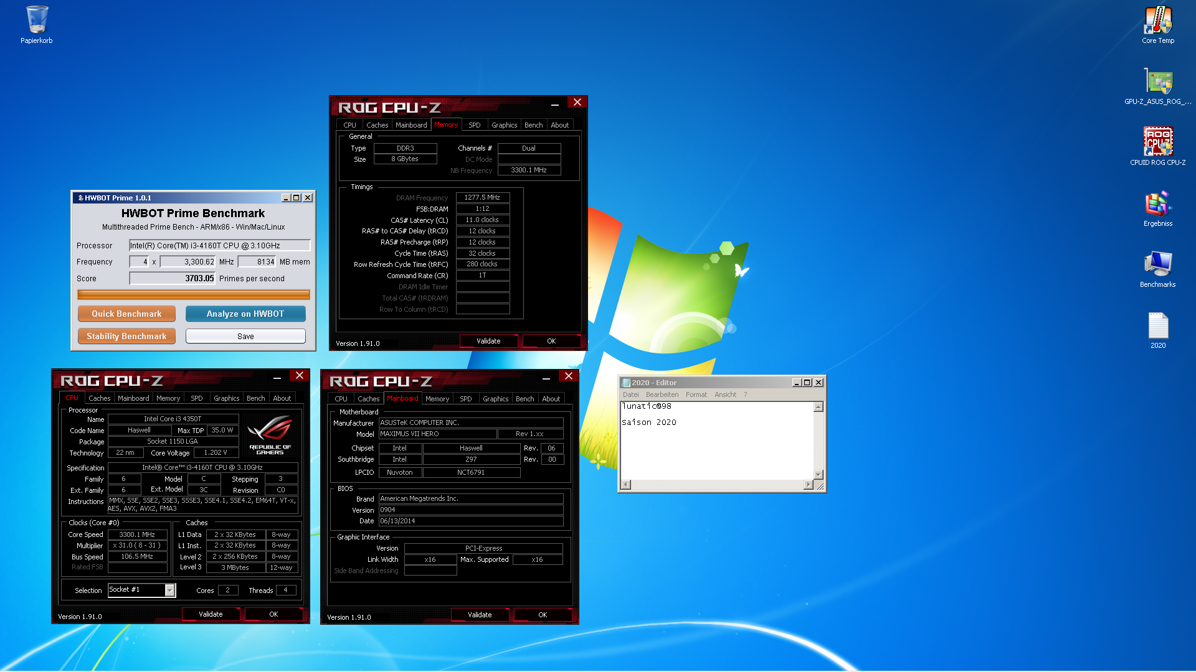Click the HWBOT Processor name field
The width and height of the screenshot is (1196, 672).
219,246
